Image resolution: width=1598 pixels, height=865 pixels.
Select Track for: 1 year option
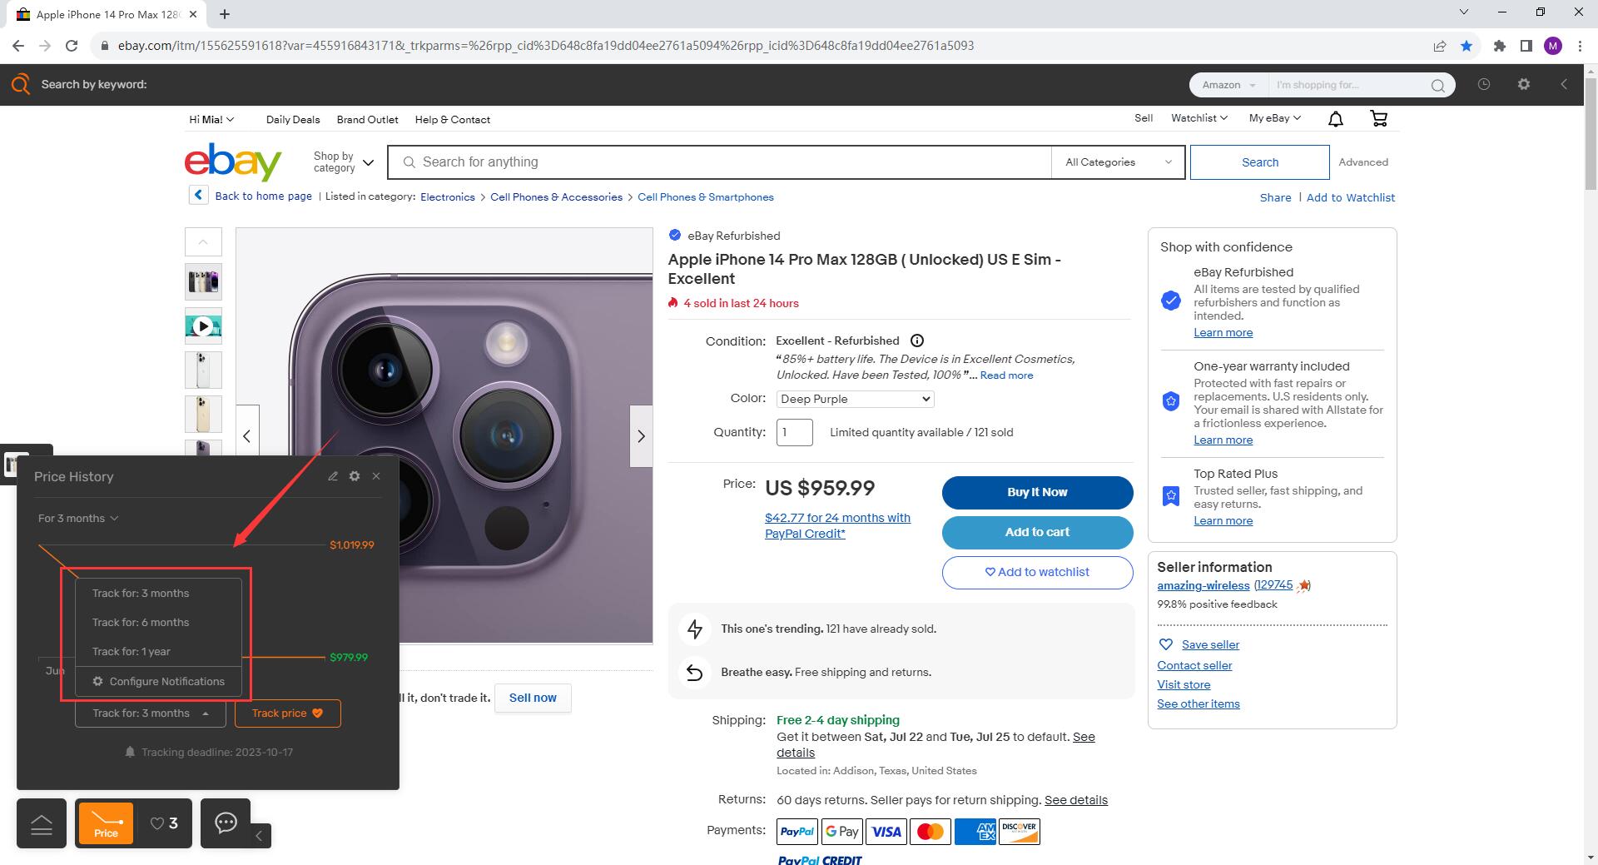tap(158, 652)
